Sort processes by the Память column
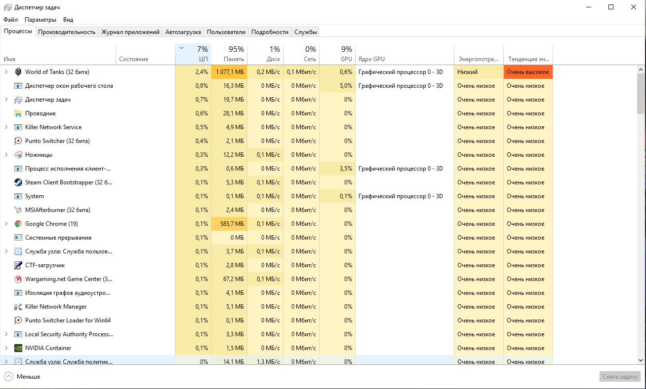 pyautogui.click(x=229, y=54)
